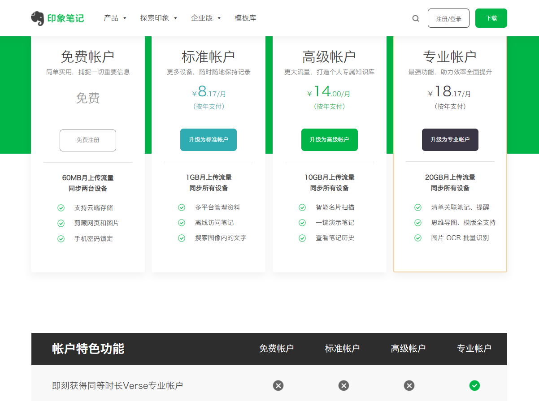This screenshot has width=539, height=401.
Task: Click the green 下载 button
Action: click(x=491, y=18)
